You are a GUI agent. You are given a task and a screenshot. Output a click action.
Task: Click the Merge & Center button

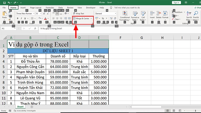(81, 18)
